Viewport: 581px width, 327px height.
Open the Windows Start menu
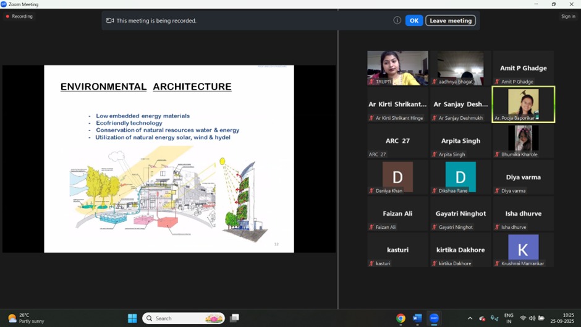132,318
